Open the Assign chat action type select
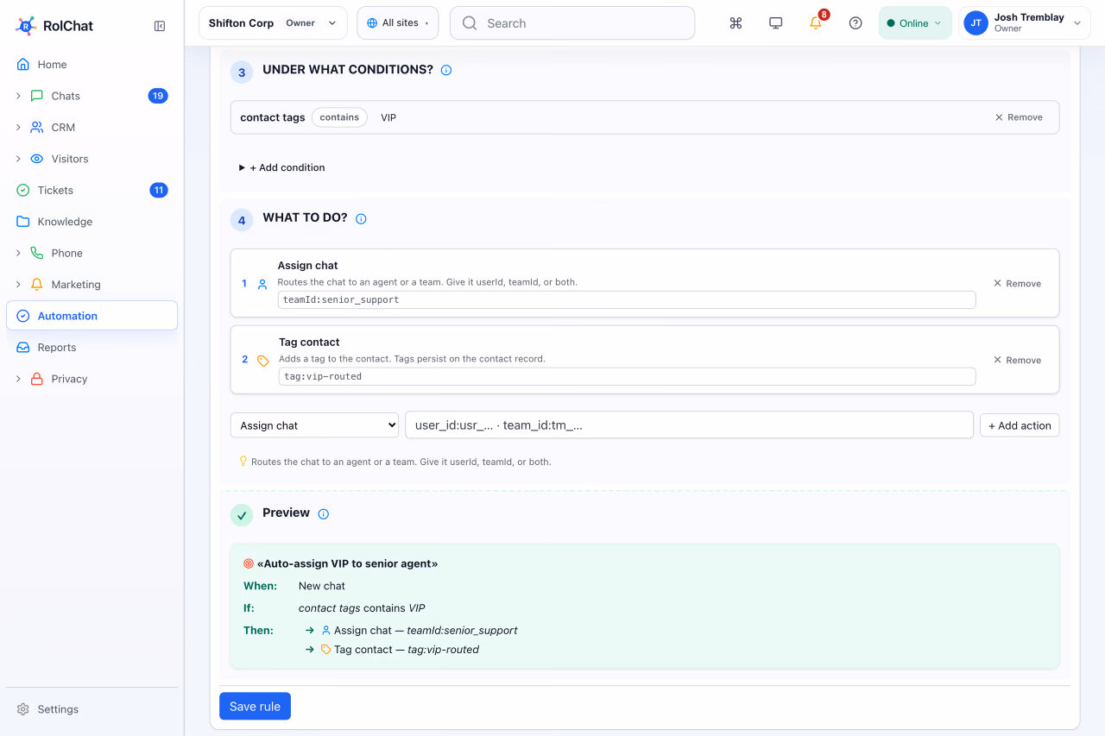The width and height of the screenshot is (1105, 736). click(x=314, y=425)
